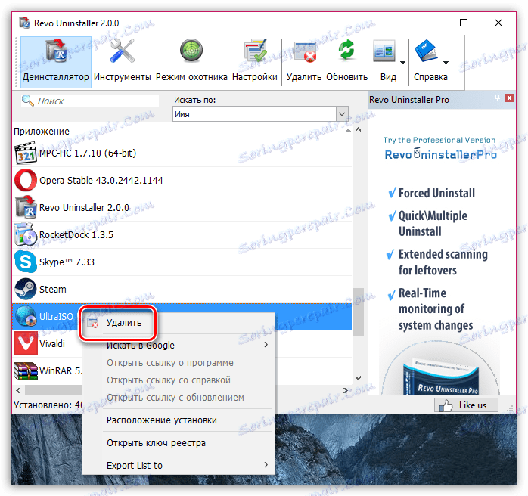The width and height of the screenshot is (528, 496).
Task: Open the Инструменты toolbar section
Action: (x=123, y=62)
